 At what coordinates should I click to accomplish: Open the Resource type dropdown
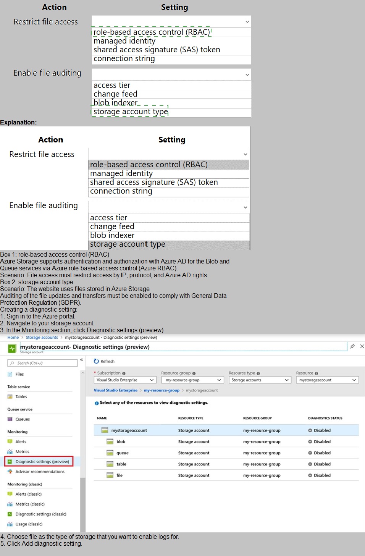tap(260, 380)
